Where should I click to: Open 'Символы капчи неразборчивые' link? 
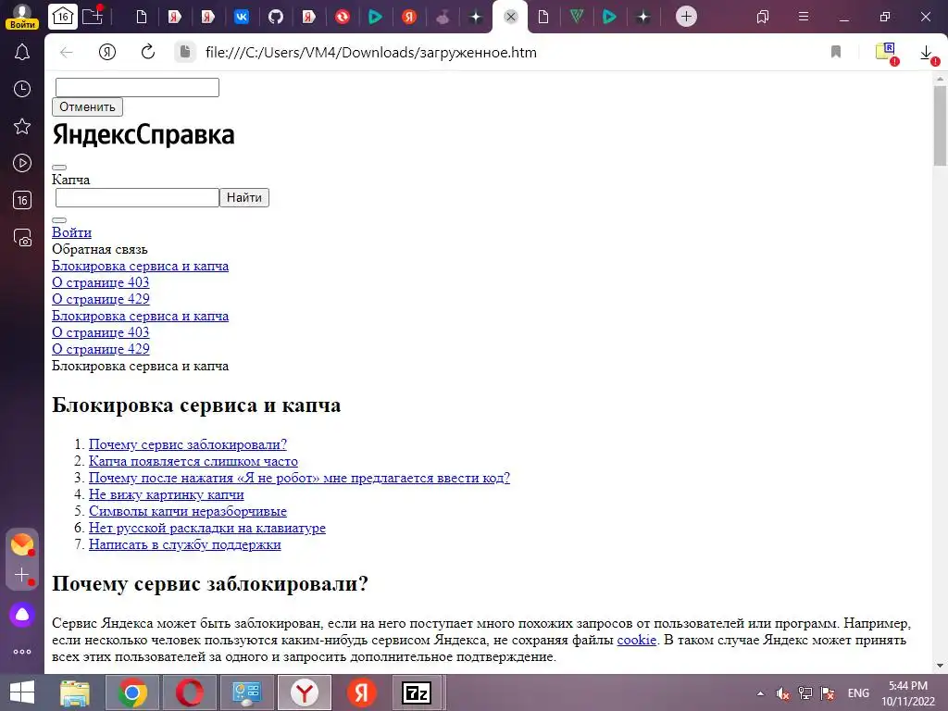pos(187,511)
